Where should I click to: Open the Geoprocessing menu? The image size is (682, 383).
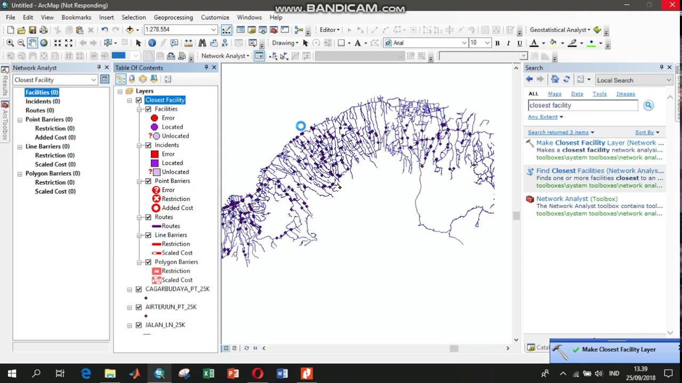pos(173,18)
